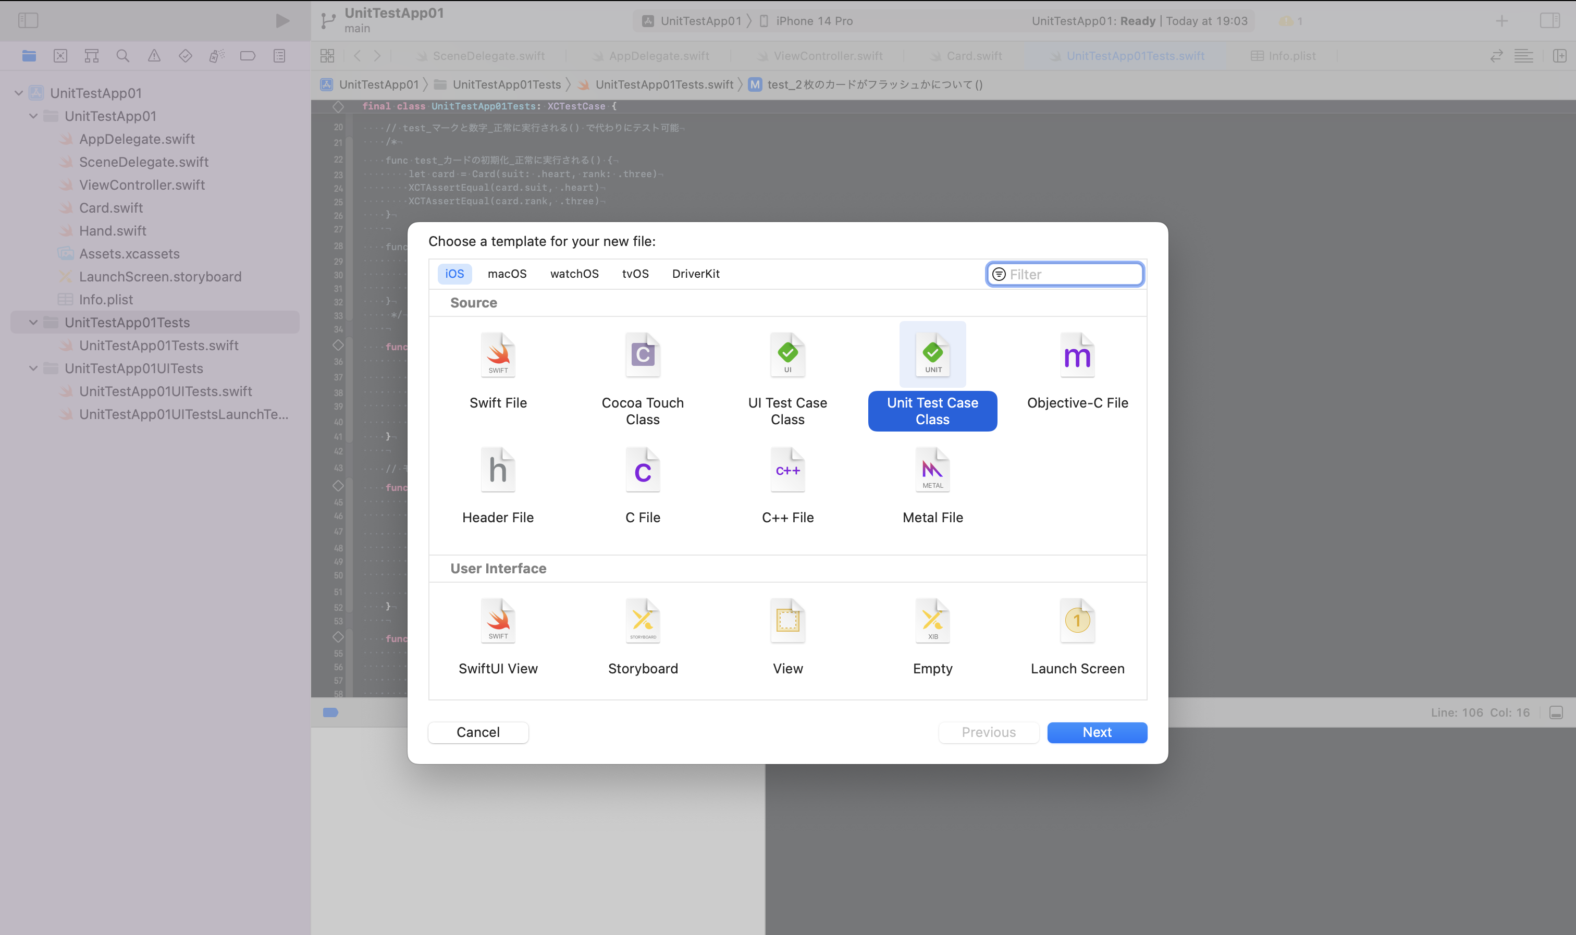Toggle the right inspector panel
Screen dimensions: 1576x935
pos(1549,21)
